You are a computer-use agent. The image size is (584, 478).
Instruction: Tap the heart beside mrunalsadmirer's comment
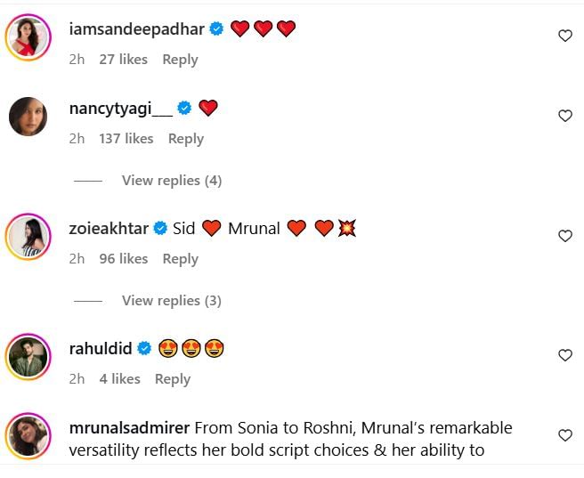[564, 435]
